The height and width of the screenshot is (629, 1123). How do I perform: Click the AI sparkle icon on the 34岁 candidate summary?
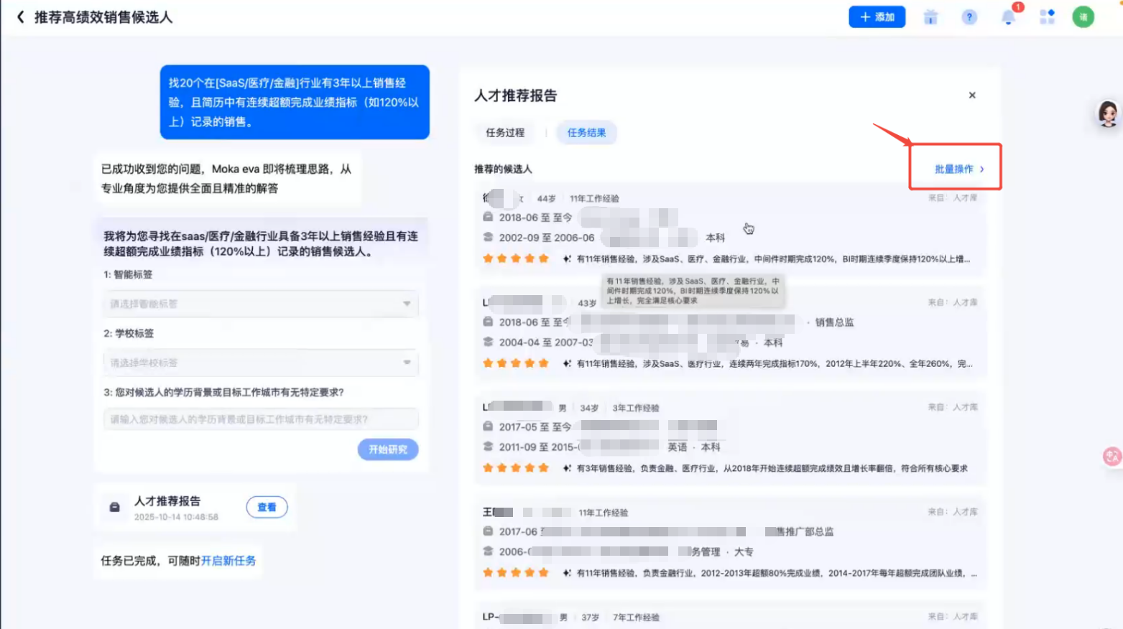567,468
